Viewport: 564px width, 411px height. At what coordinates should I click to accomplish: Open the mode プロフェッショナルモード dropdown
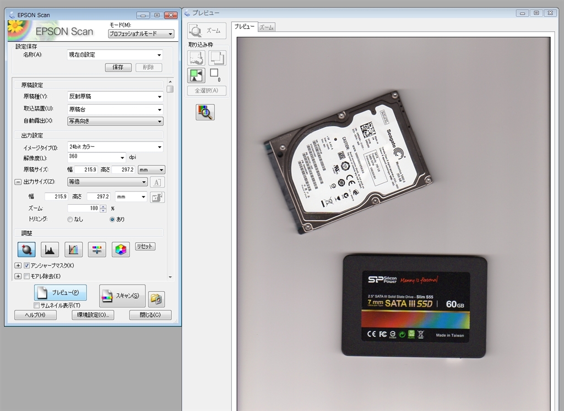click(141, 34)
